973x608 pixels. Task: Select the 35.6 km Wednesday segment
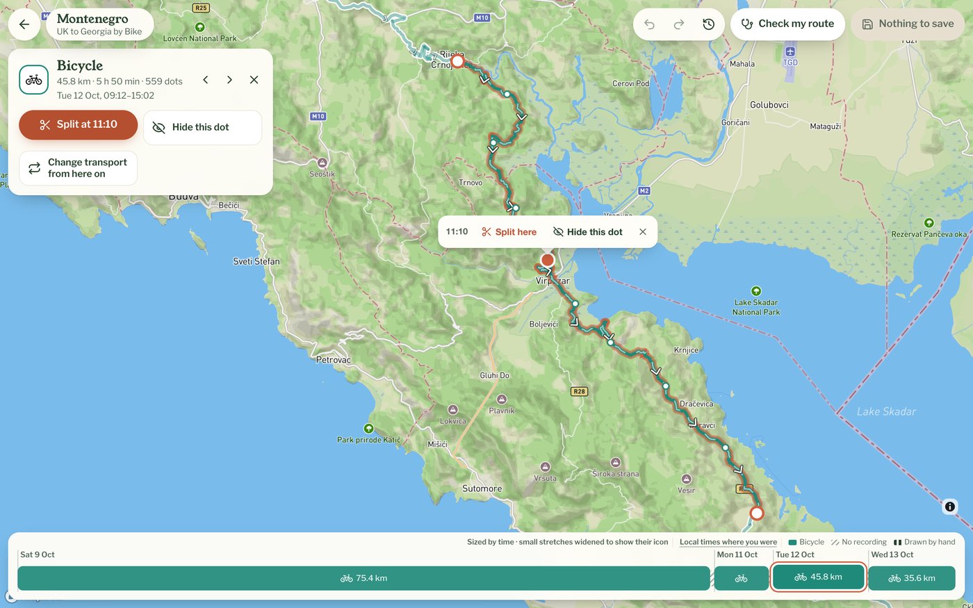912,578
